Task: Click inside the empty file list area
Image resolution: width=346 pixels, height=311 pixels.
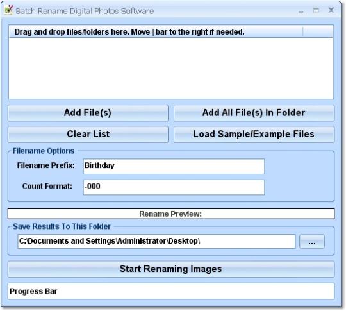Action: (x=171, y=68)
